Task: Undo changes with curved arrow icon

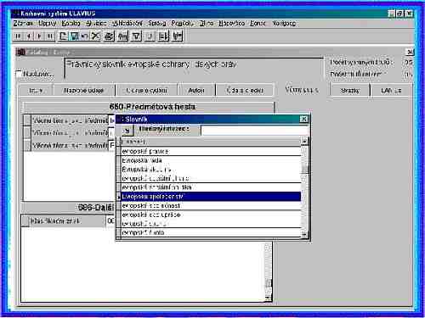Action: tap(84, 36)
